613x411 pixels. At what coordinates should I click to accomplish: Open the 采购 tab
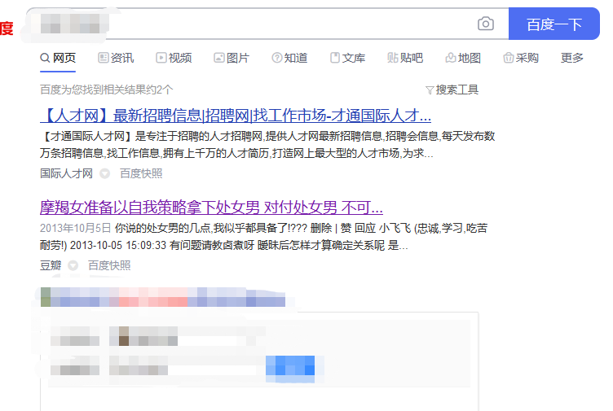coord(521,58)
